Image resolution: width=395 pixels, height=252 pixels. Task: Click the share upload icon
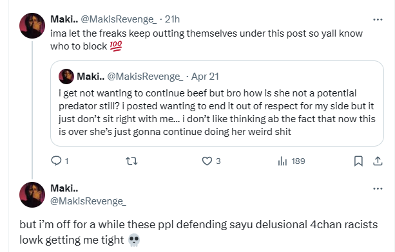coord(378,161)
